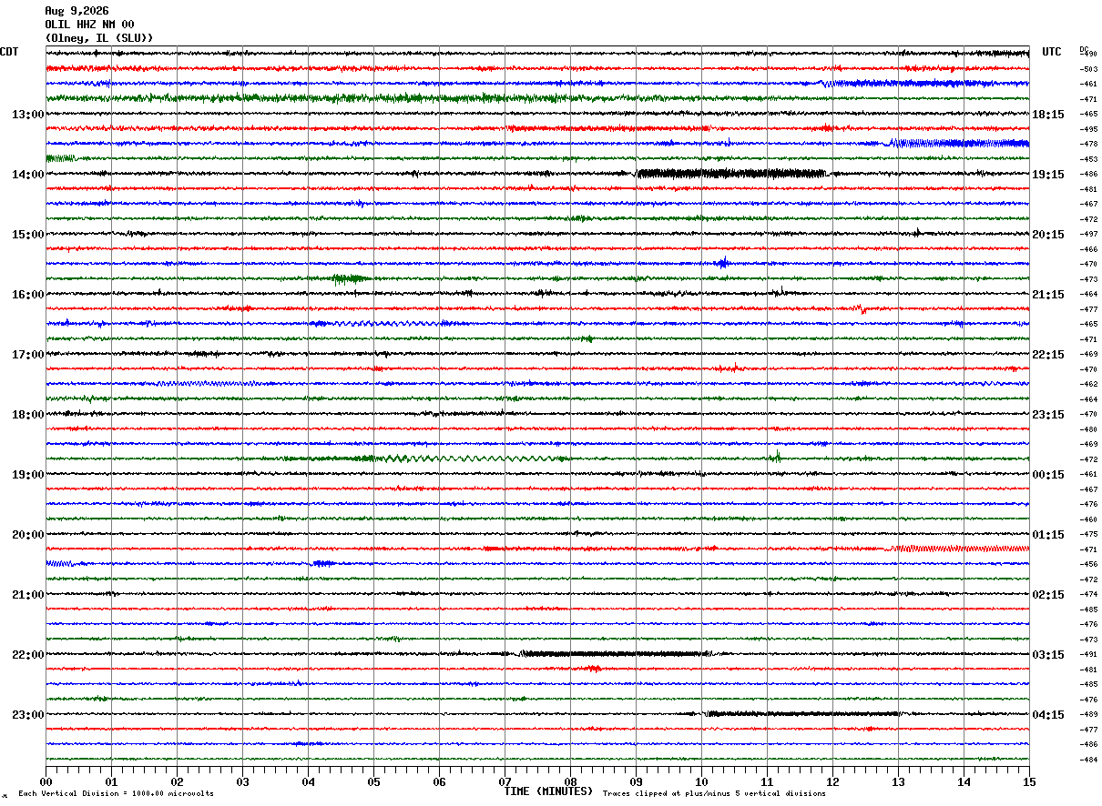Click the UTC timezone label

(x=1052, y=52)
